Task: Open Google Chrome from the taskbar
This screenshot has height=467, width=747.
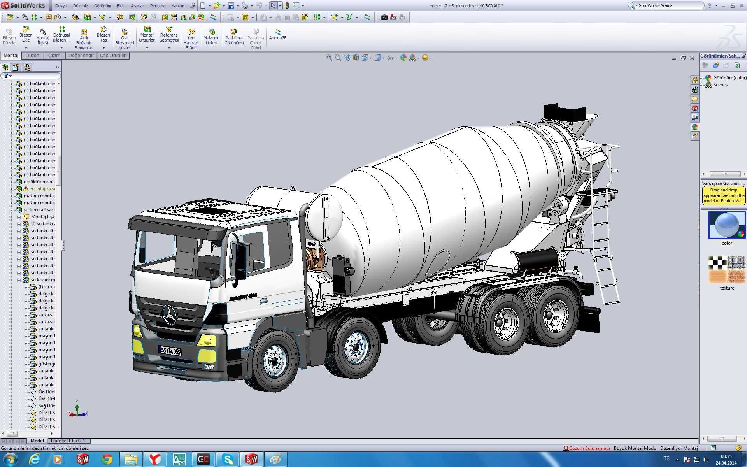Action: [x=107, y=460]
